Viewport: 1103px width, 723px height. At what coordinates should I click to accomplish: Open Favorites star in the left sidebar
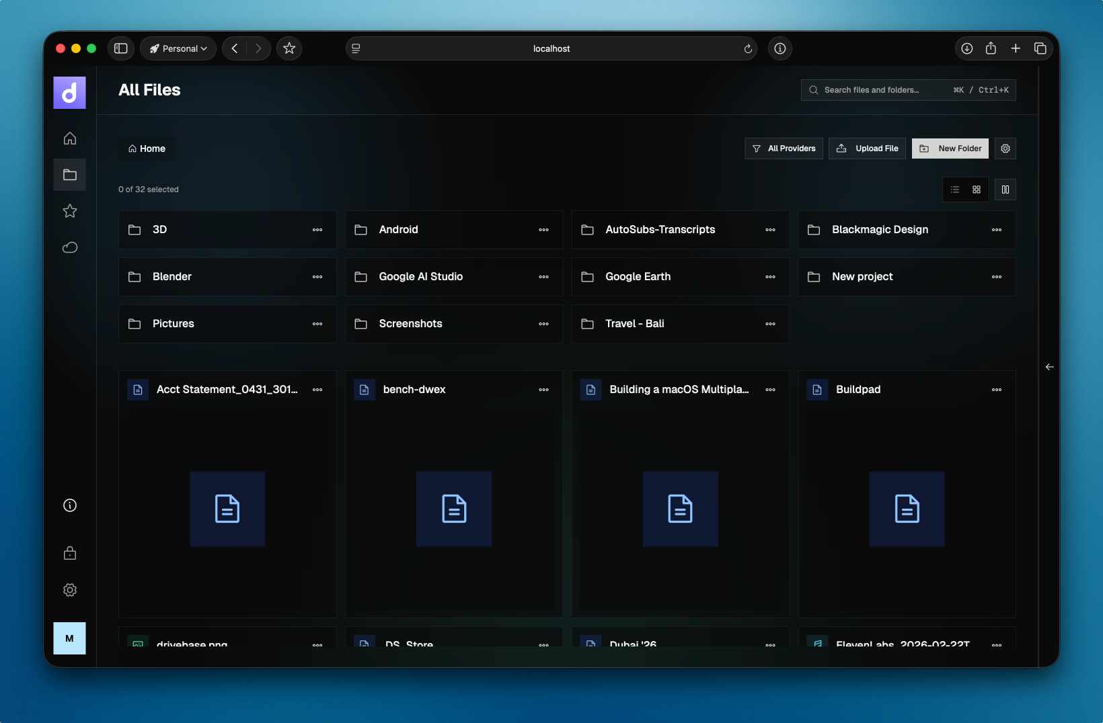[x=70, y=211]
